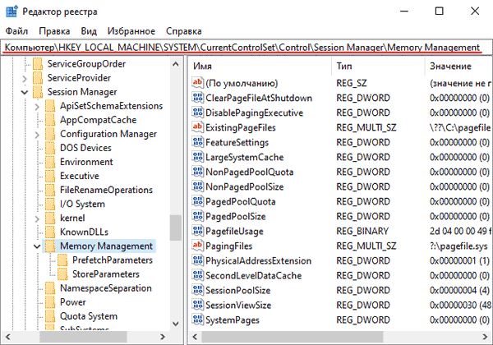This screenshot has height=345, width=493.
Task: Click values pane horizontal scroll right arrow
Action: pyautogui.click(x=485, y=337)
